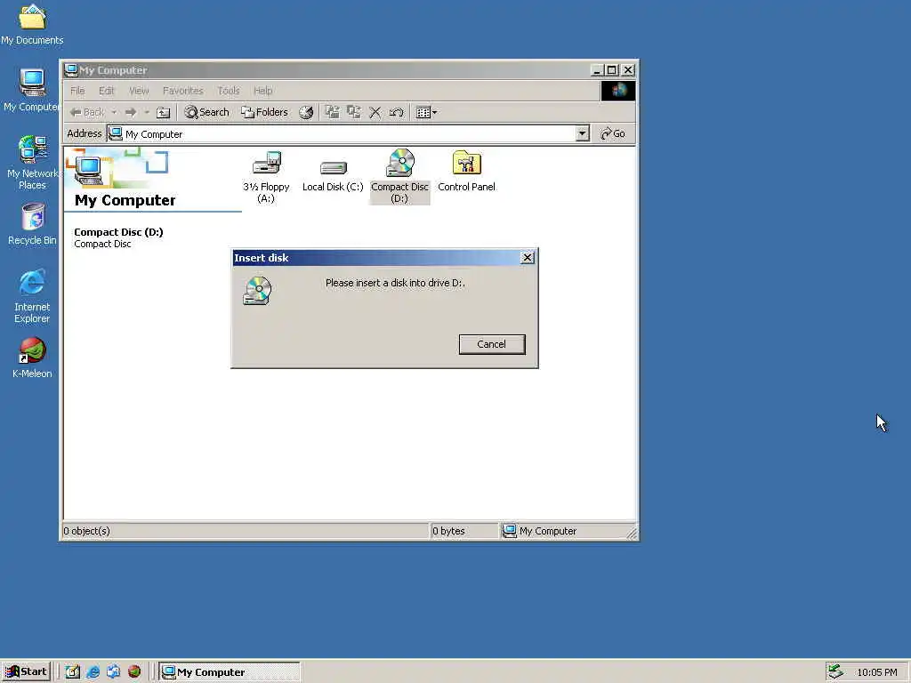Screen dimensions: 911x683
Task: Select the Internet Explorer desktop icon
Action: coord(32,296)
